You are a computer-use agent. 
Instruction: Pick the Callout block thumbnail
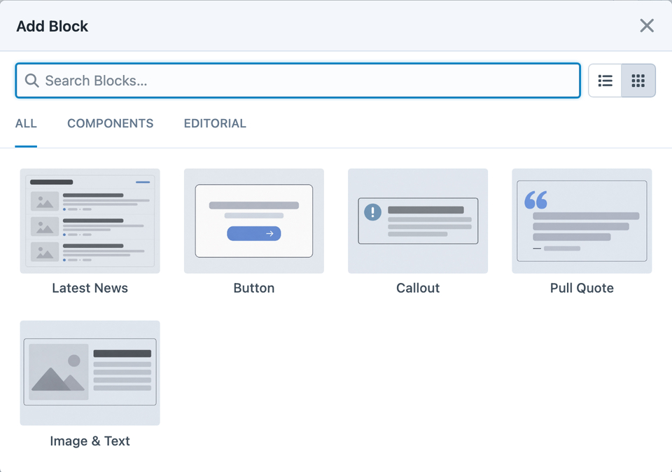pyautogui.click(x=418, y=221)
